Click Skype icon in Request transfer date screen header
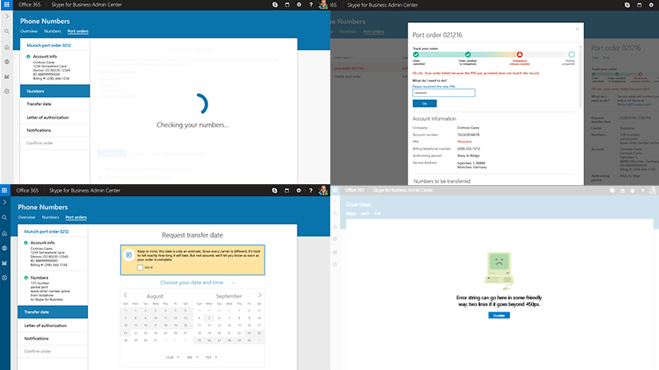This screenshot has height=370, width=659. 274,191
